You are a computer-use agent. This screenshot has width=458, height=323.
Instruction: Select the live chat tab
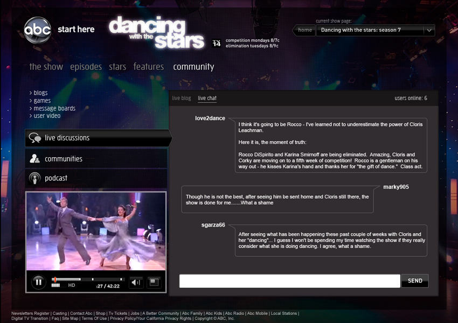(x=207, y=99)
